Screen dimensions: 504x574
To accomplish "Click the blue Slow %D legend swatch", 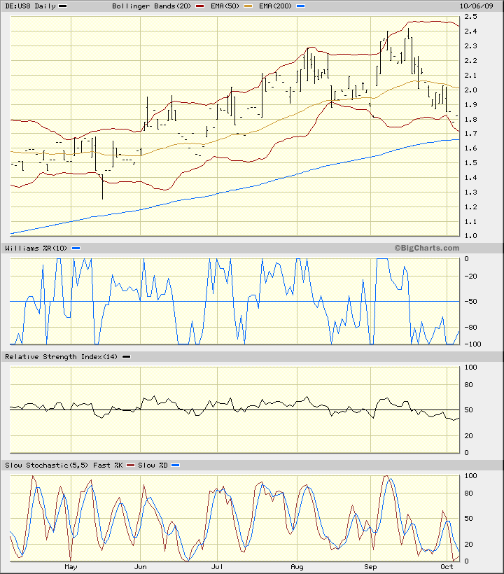I will (175, 465).
